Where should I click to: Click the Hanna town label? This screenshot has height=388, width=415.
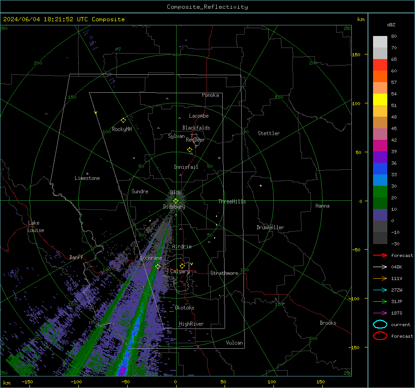322,206
